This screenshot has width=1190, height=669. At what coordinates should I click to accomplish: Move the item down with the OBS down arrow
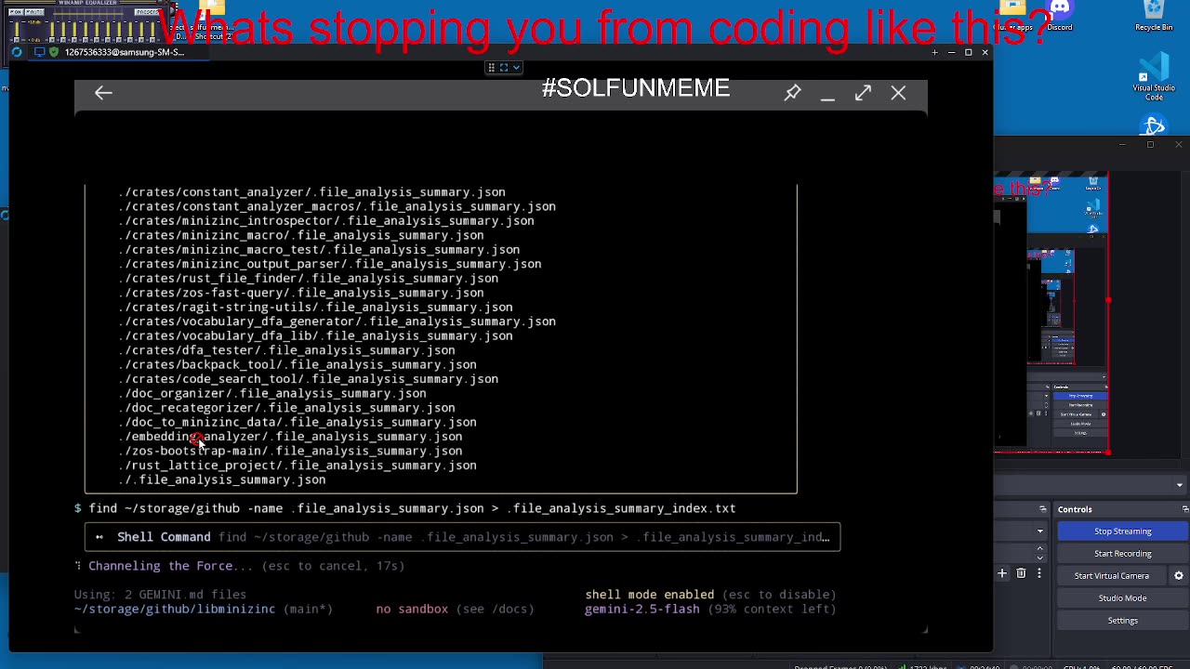[x=1039, y=557]
